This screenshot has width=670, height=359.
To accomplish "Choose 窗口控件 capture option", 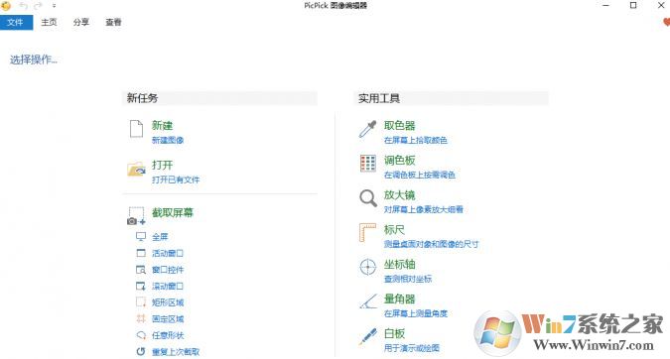I will point(168,270).
